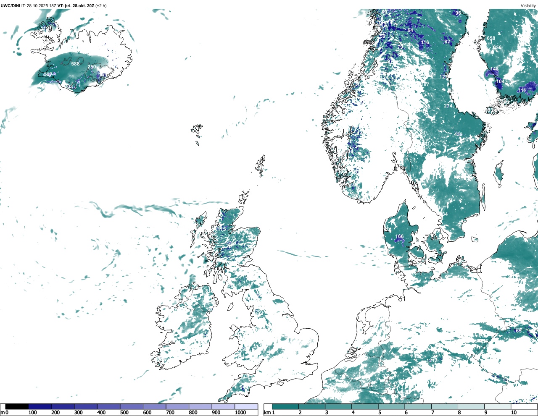Click the 100–200 m dark navy legend swatch

click(x=40, y=406)
